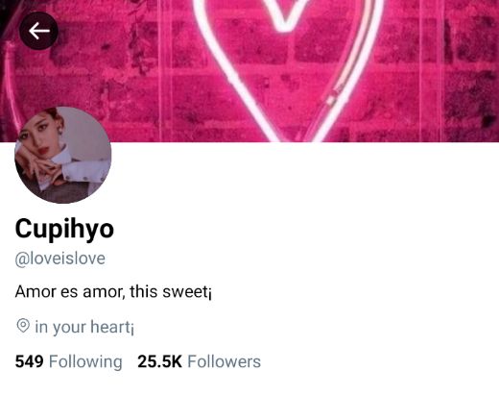Open the 549 Following count
The height and width of the screenshot is (395, 499).
tap(69, 361)
